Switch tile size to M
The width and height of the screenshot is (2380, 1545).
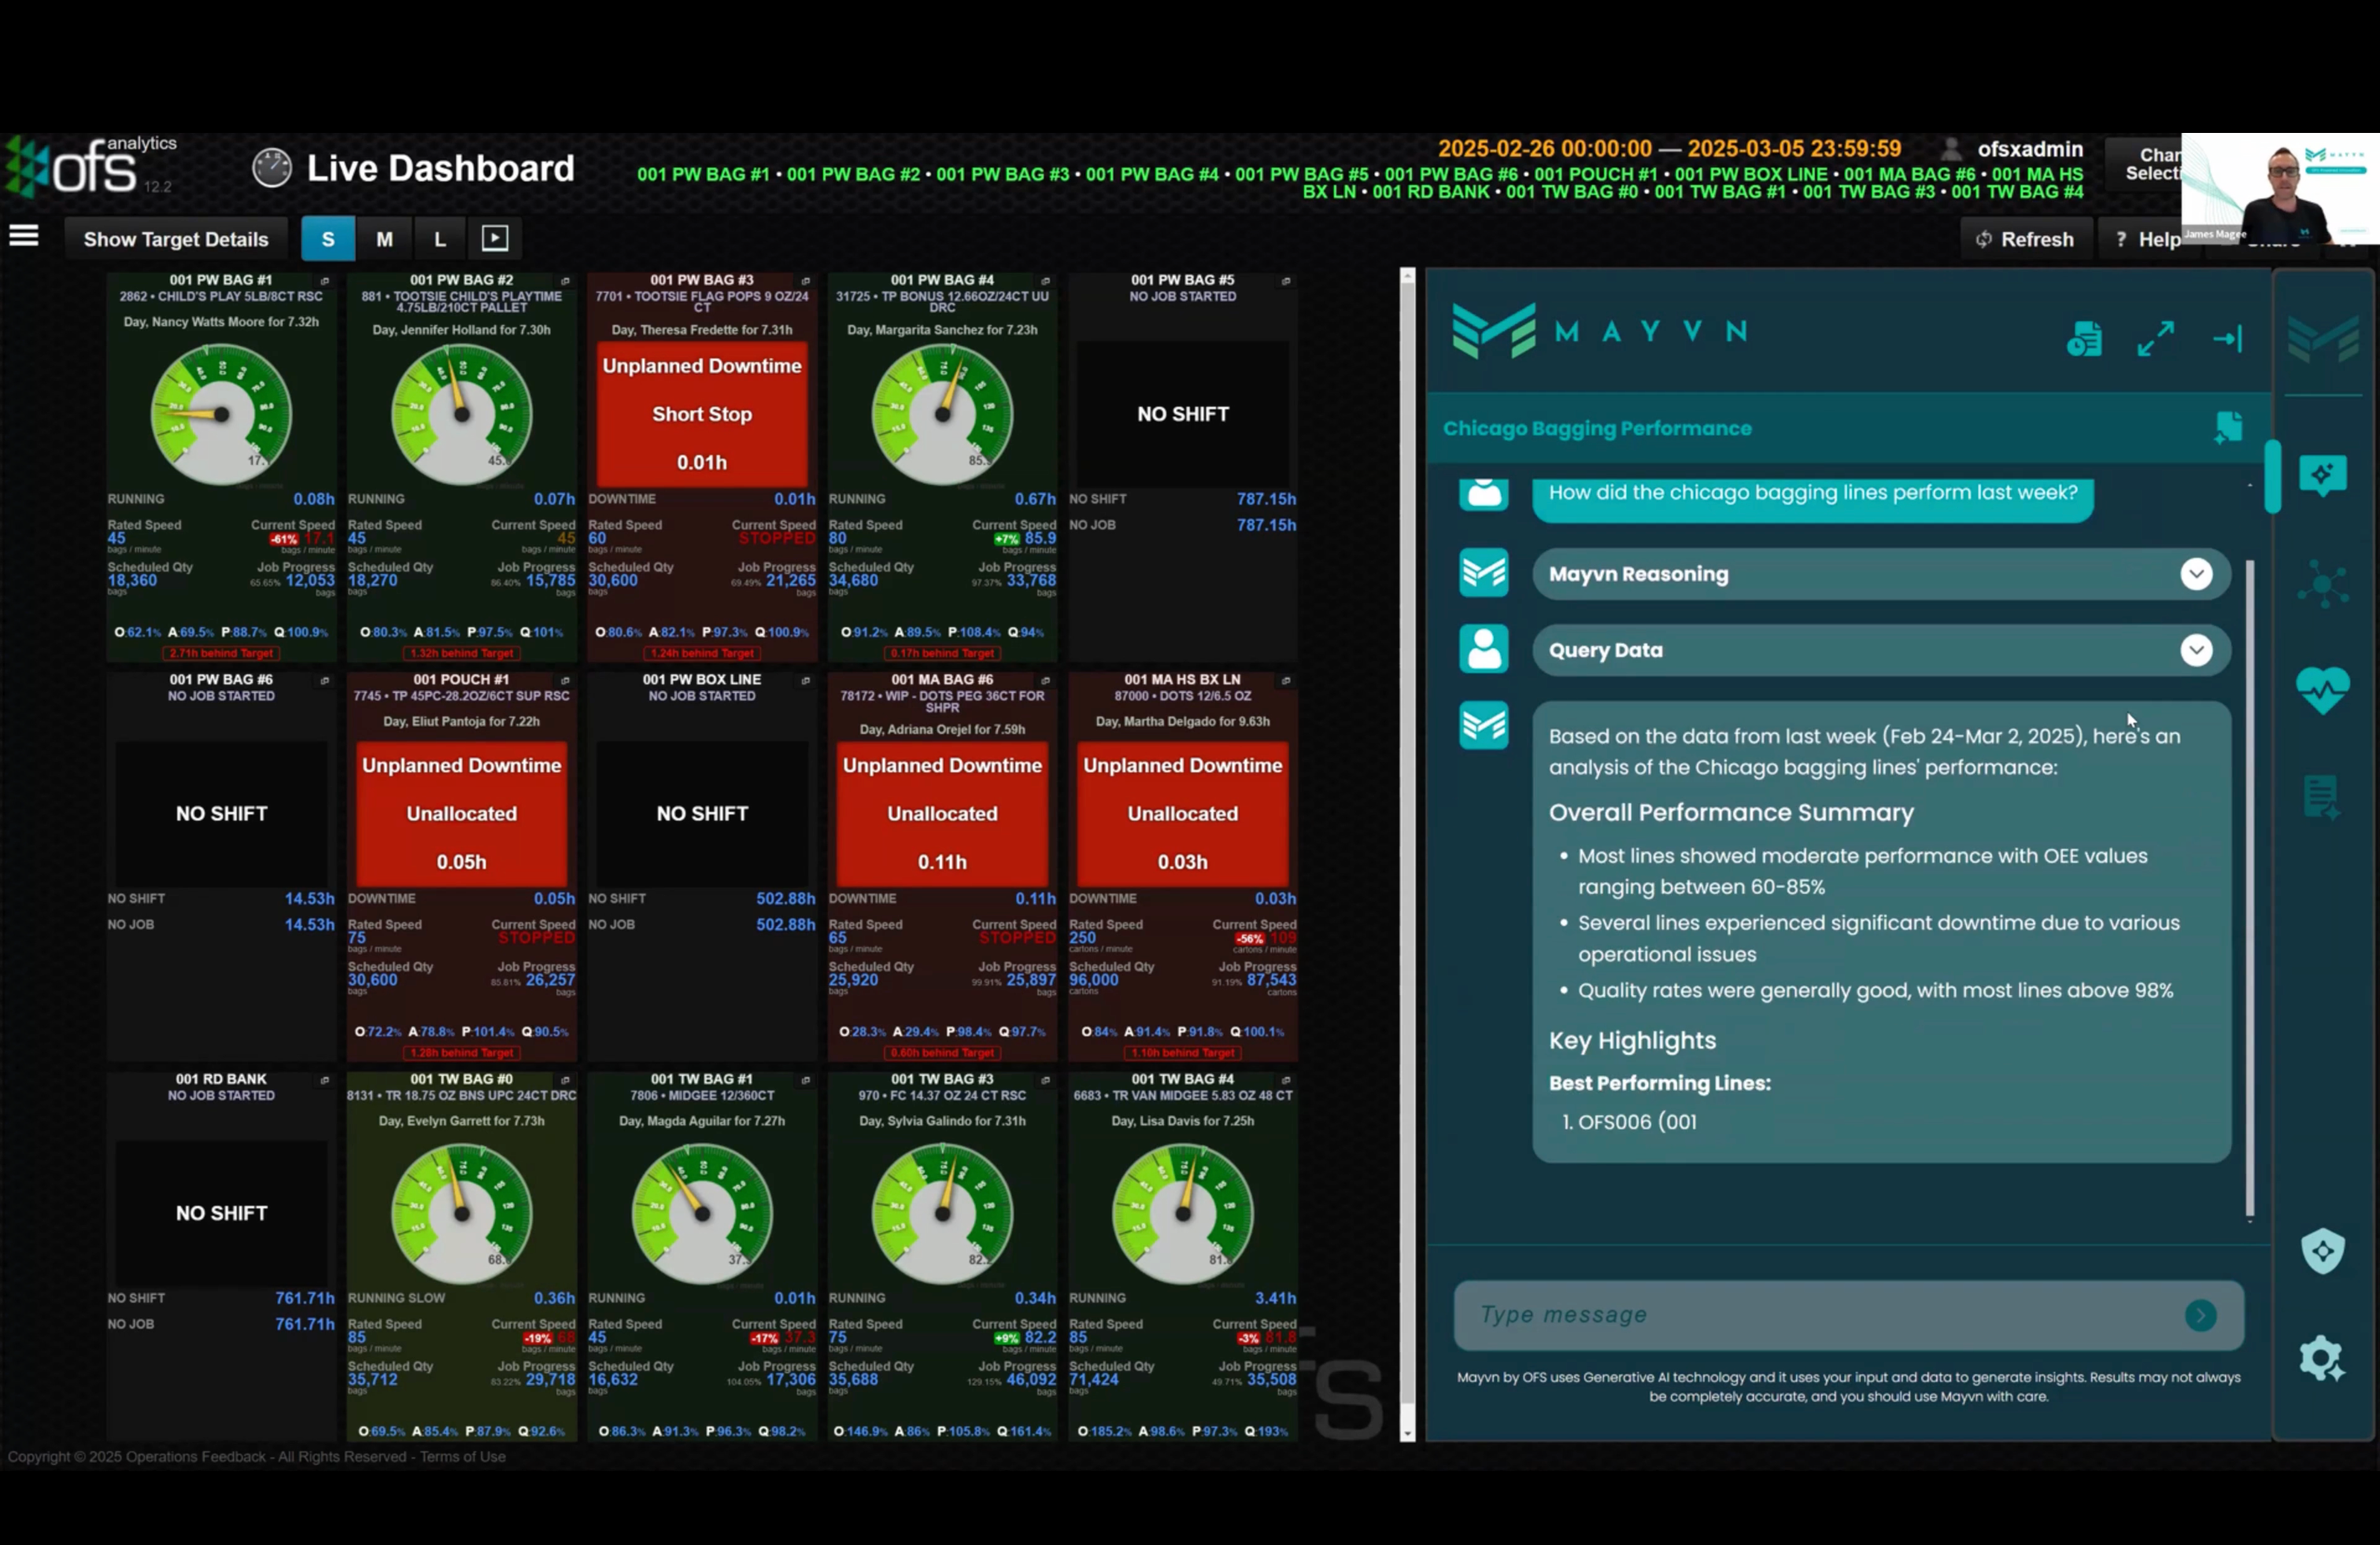tap(384, 239)
